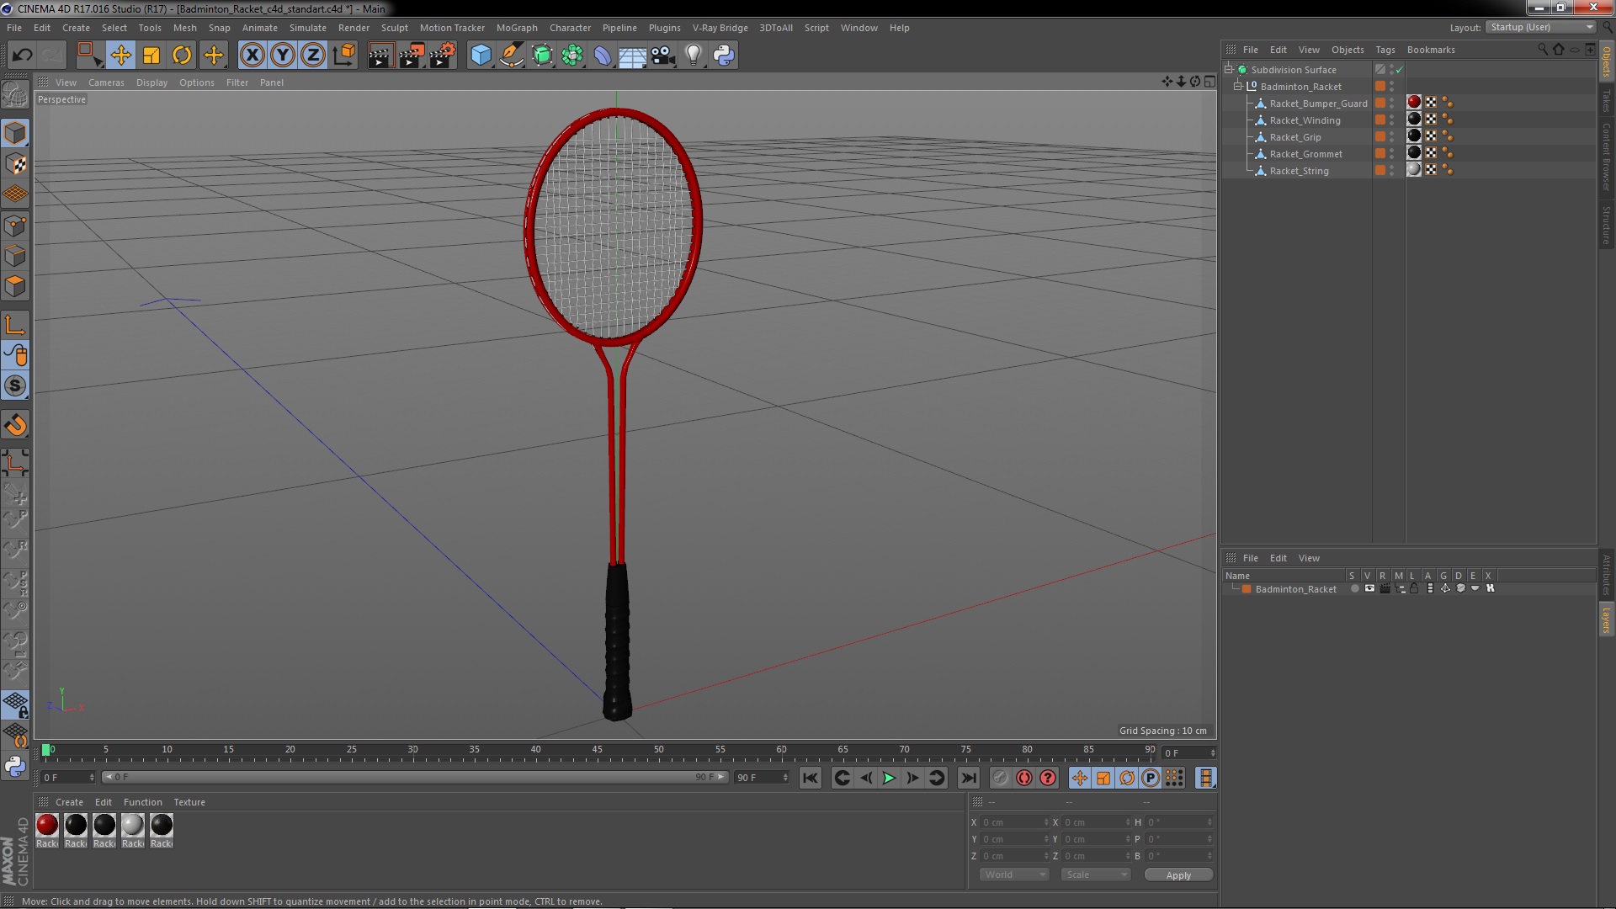Open the Render menu

[353, 28]
